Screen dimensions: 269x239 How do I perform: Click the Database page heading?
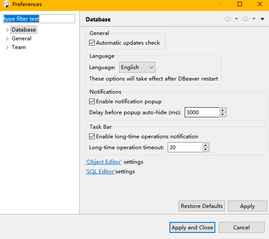(x=98, y=19)
